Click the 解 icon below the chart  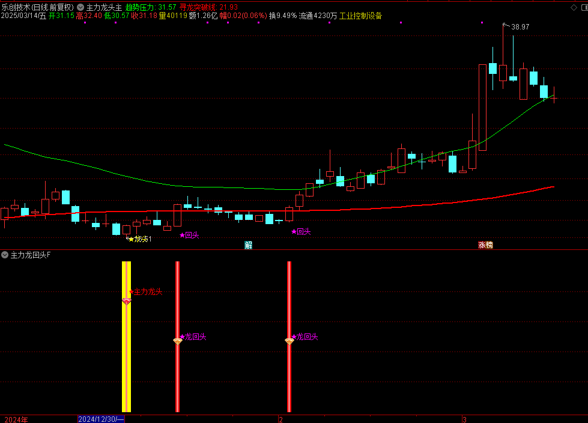tap(248, 245)
